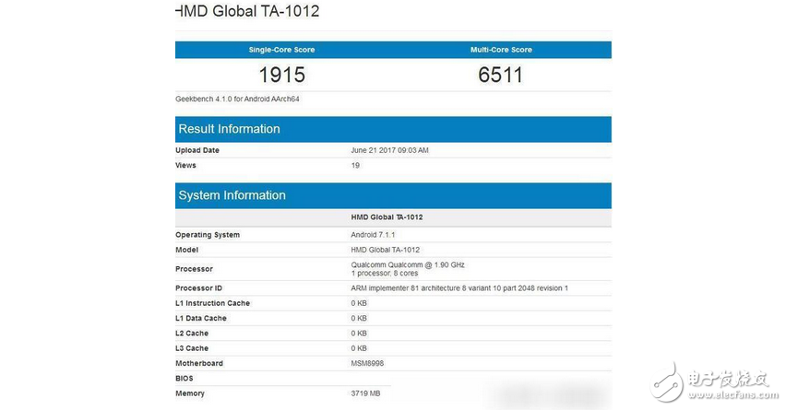Click the MSM8998 motherboard value
This screenshot has width=786, height=410.
pyautogui.click(x=369, y=363)
